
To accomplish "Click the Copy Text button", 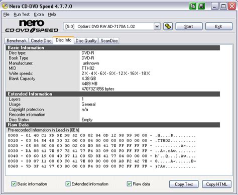I will (184, 184).
